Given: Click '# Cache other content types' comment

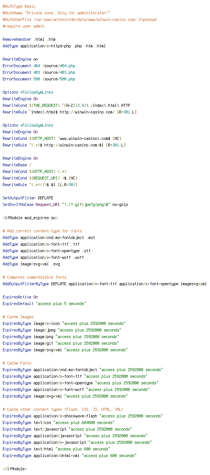Looking at the screenshot, I should (63, 409).
